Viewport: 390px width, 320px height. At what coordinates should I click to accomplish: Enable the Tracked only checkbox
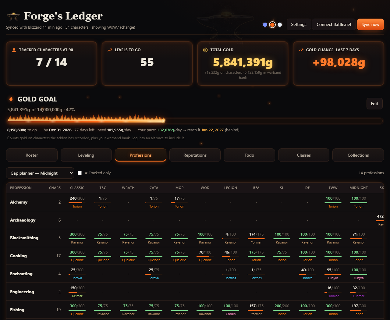coord(80,173)
